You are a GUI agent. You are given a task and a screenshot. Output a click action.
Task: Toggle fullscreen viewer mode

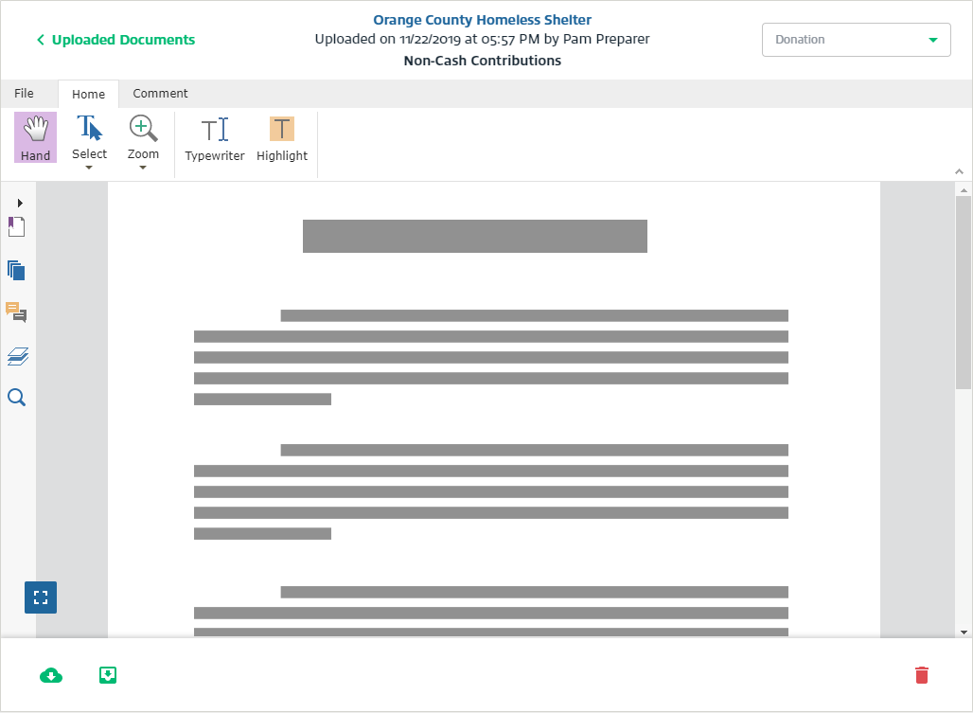pyautogui.click(x=41, y=597)
